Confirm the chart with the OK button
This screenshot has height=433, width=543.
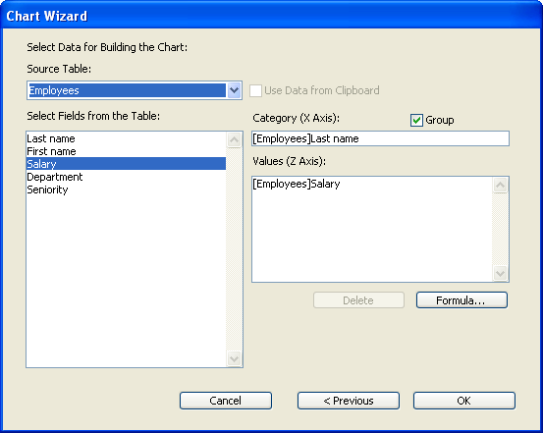464,401
